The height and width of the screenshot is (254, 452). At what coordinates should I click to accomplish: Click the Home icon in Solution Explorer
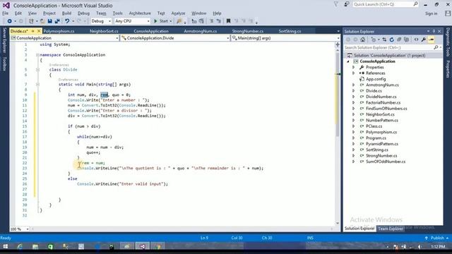362,40
